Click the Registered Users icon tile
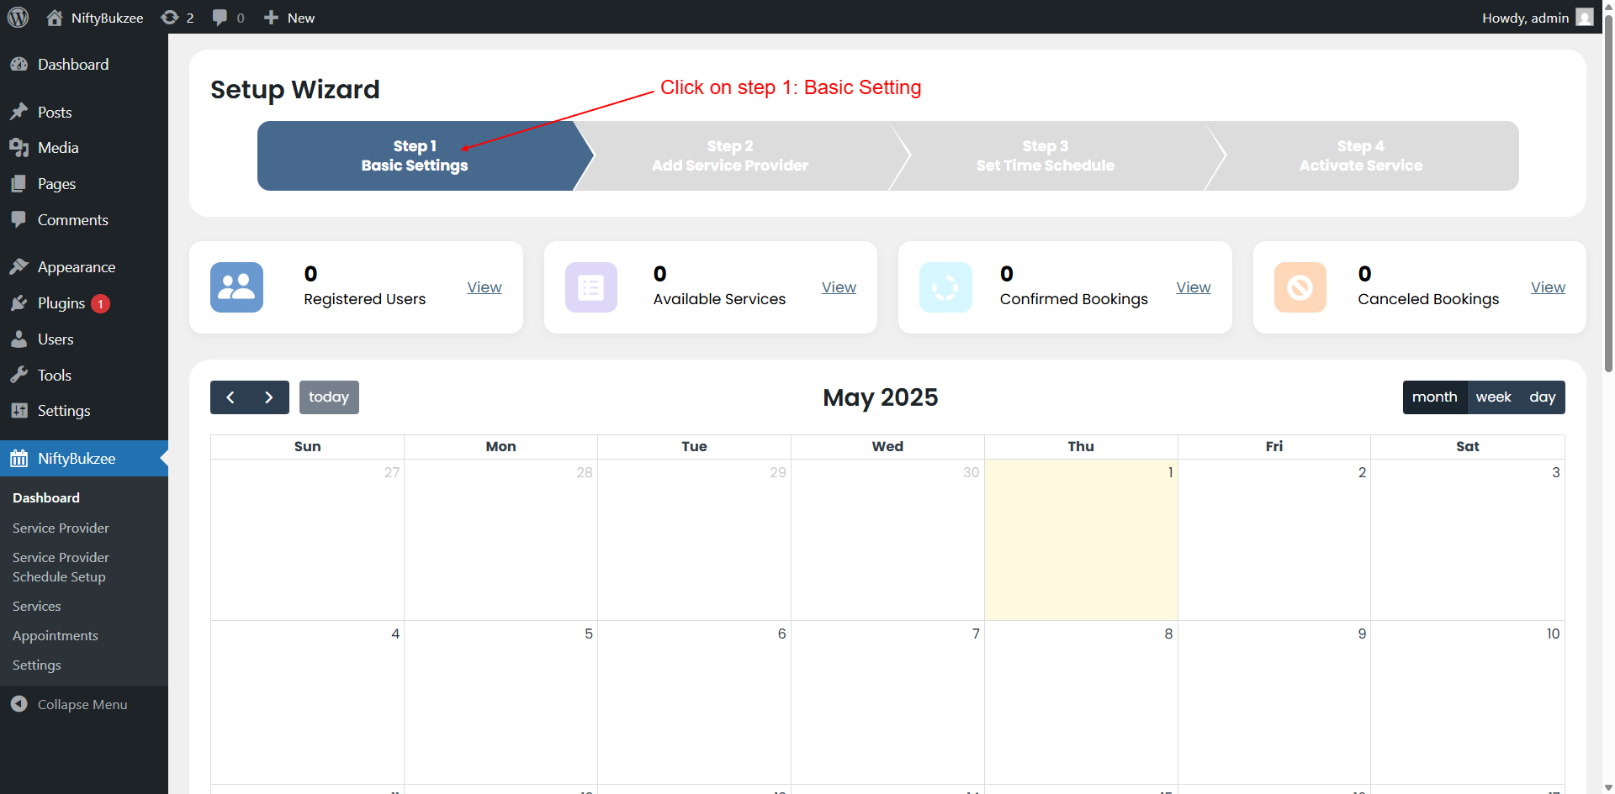Viewport: 1615px width, 794px height. click(x=236, y=287)
